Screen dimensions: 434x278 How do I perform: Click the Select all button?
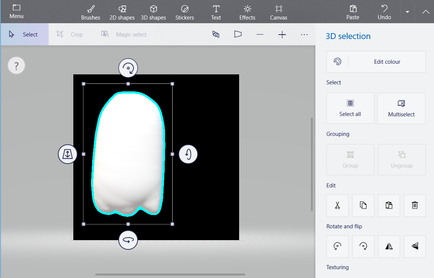click(x=350, y=108)
